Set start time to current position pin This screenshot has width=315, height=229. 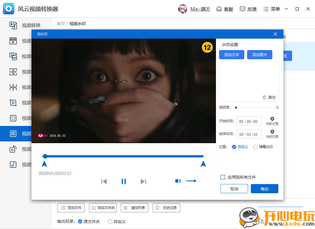coord(272,121)
